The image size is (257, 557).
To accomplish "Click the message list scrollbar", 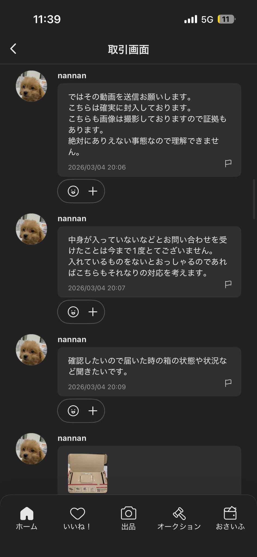I will coord(254,199).
